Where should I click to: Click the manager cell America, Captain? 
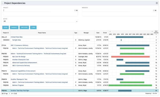pos(84,40)
